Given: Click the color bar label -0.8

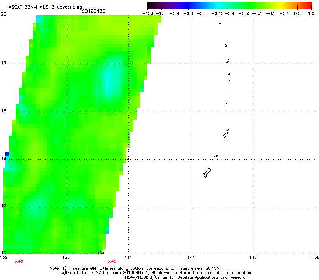Looking at the screenshot, I should tap(175, 14).
